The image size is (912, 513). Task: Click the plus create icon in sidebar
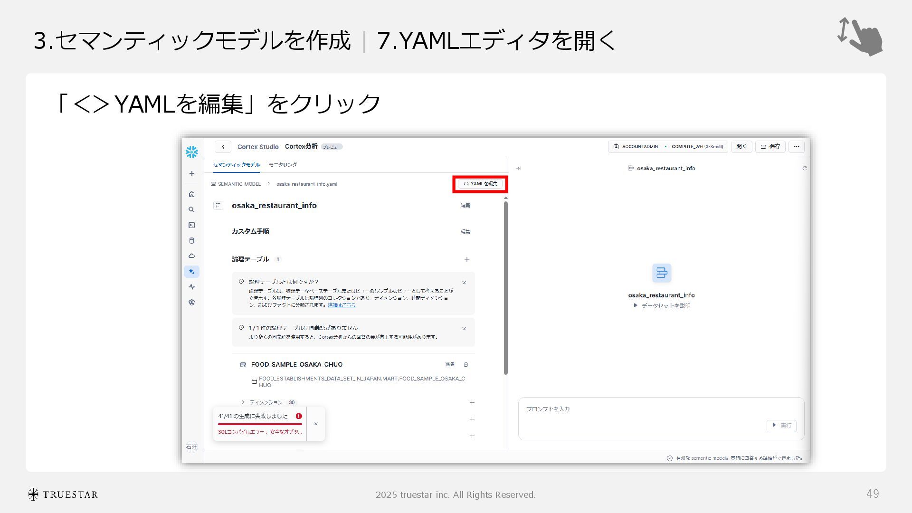(191, 173)
